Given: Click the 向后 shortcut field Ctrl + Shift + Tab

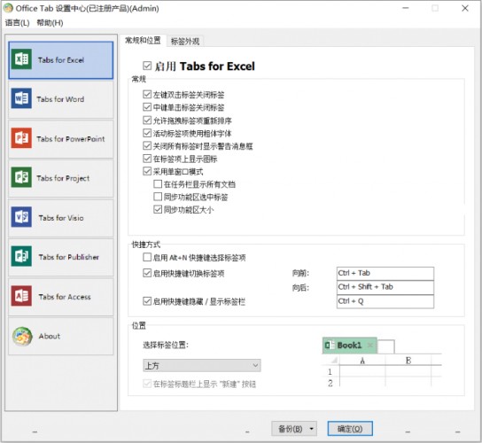Looking at the screenshot, I should pos(385,287).
